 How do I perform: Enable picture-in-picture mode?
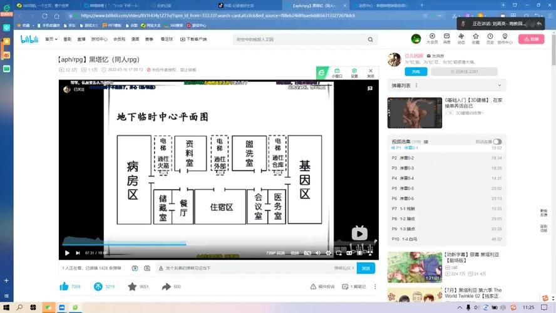point(339,253)
